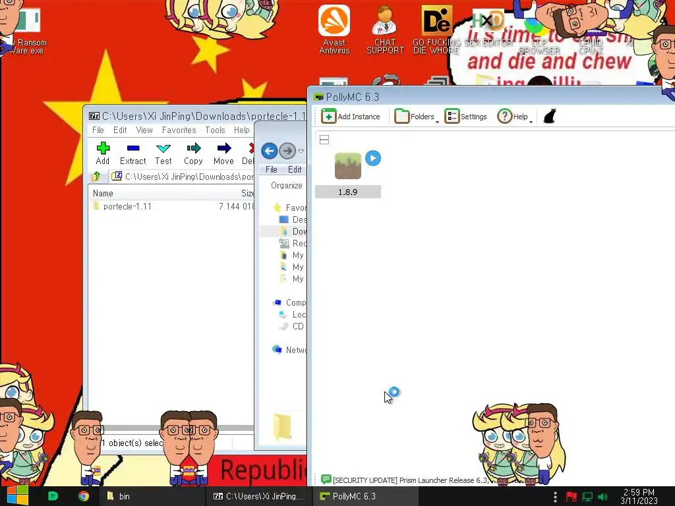Open the Help menu in 7-Zip
Image resolution: width=675 pixels, height=506 pixels.
(241, 130)
